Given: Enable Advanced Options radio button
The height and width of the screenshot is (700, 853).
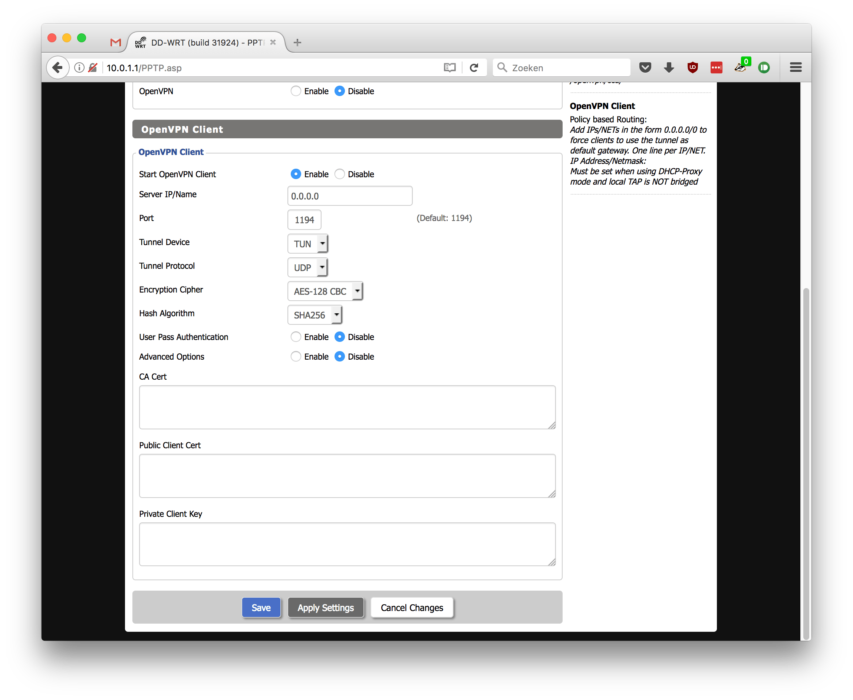Looking at the screenshot, I should (x=296, y=356).
